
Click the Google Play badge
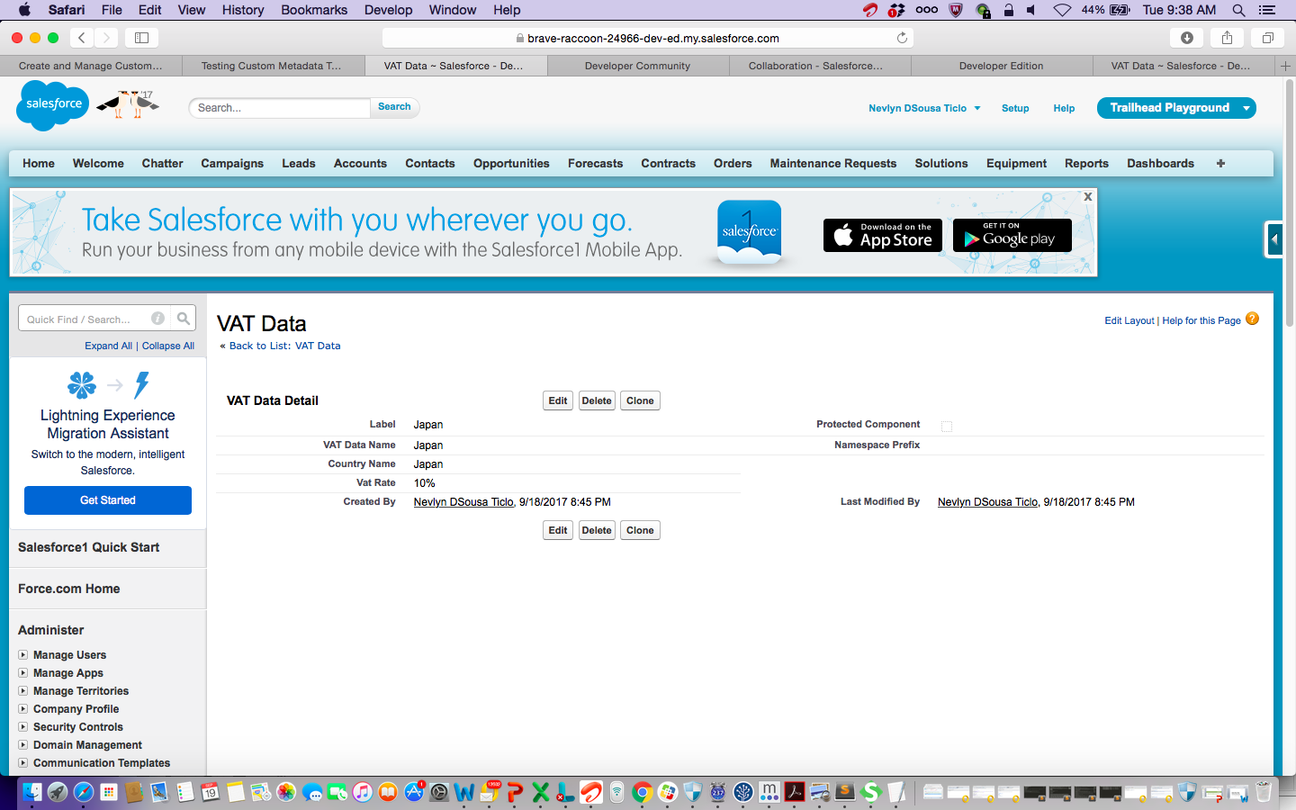coord(1012,236)
